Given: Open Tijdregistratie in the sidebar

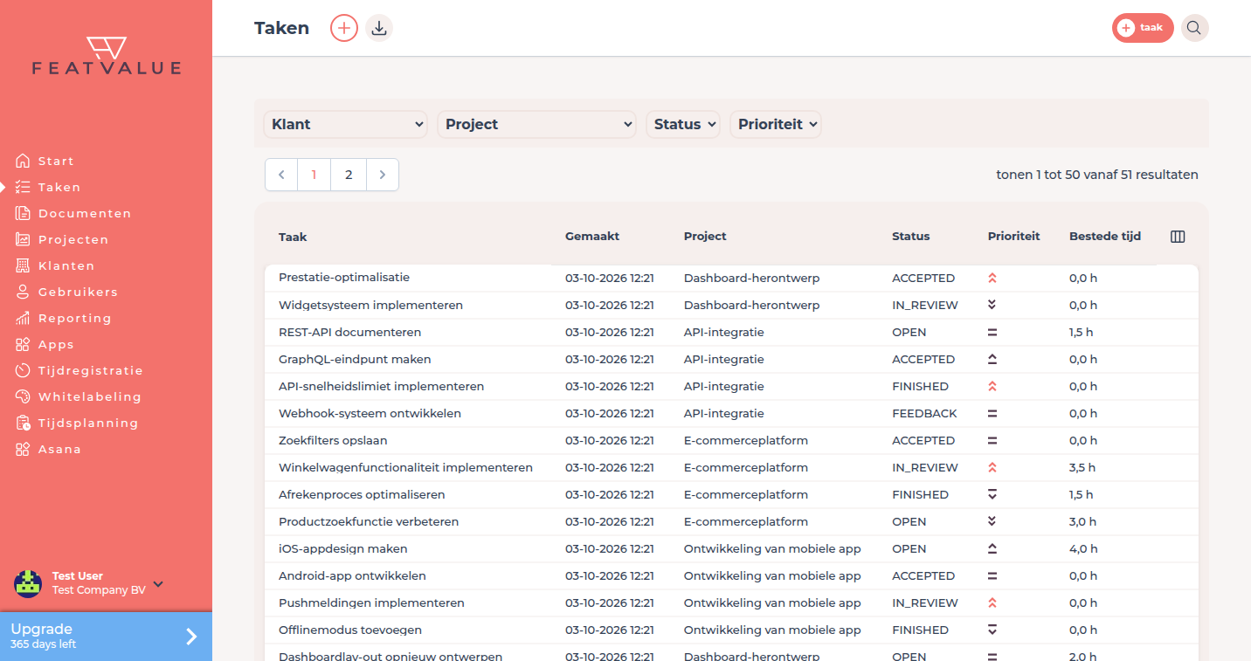Looking at the screenshot, I should coord(79,370).
